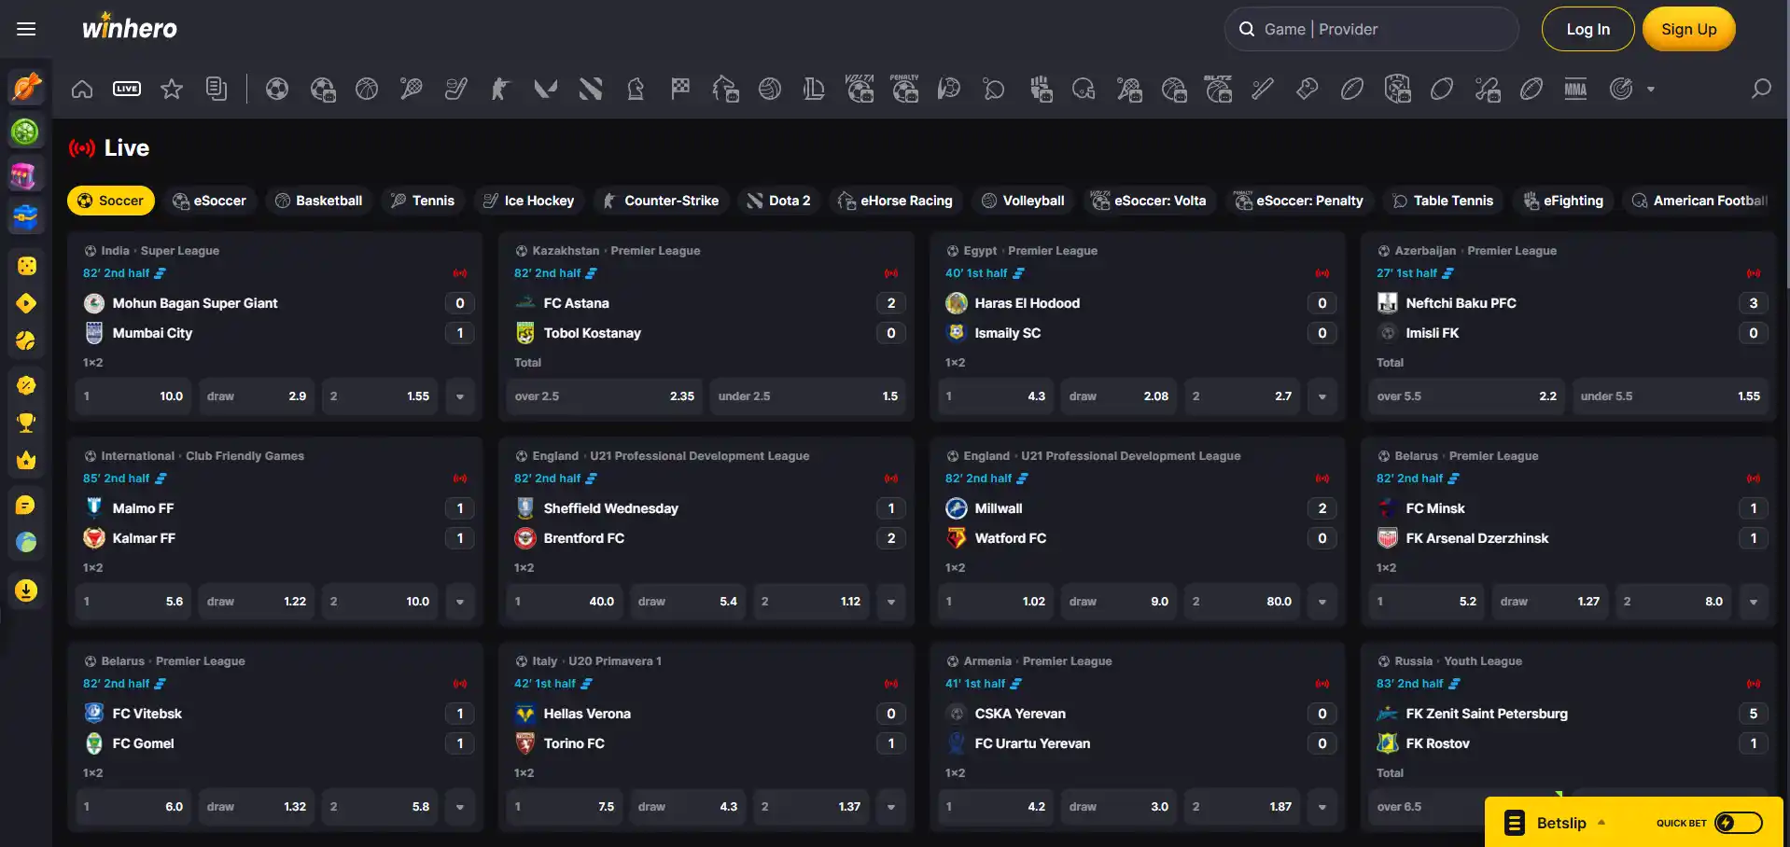Bet over 2.5 for FC Astana match
Image resolution: width=1790 pixels, height=847 pixels.
[605, 396]
